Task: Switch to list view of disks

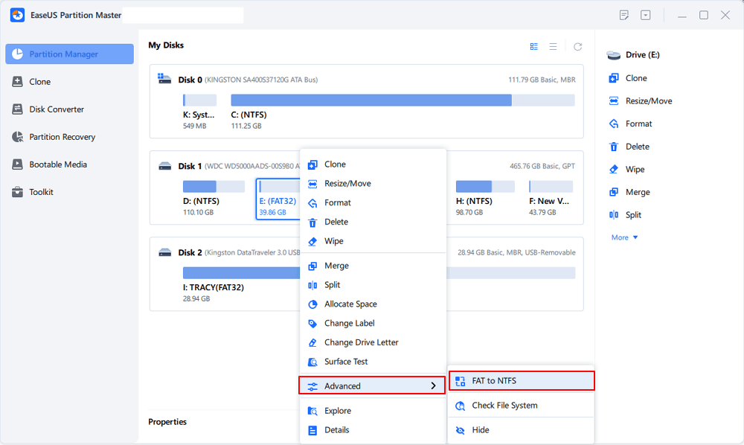Action: coord(553,46)
